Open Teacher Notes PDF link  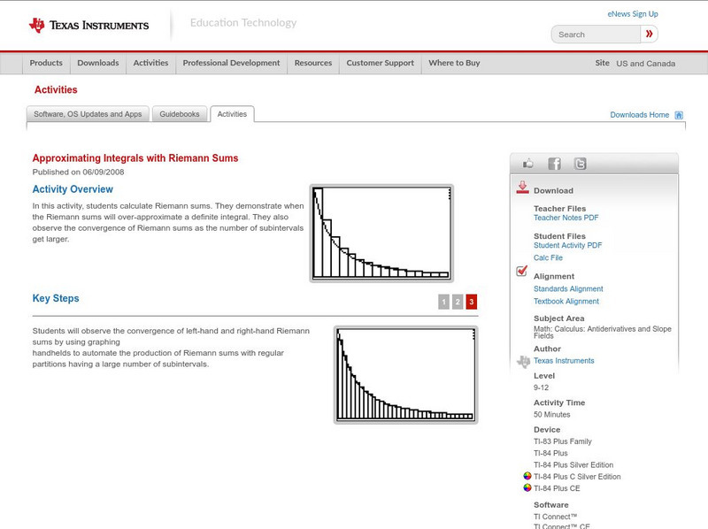tap(566, 218)
